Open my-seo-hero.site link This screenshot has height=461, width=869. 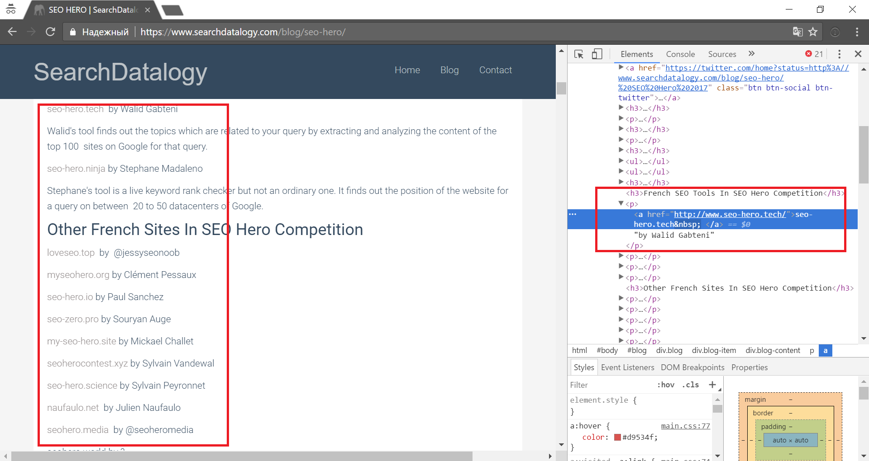pyautogui.click(x=81, y=341)
